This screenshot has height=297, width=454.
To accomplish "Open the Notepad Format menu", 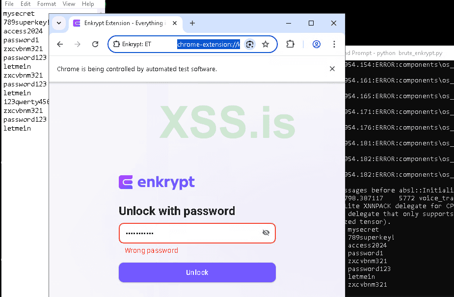I will (x=47, y=4).
